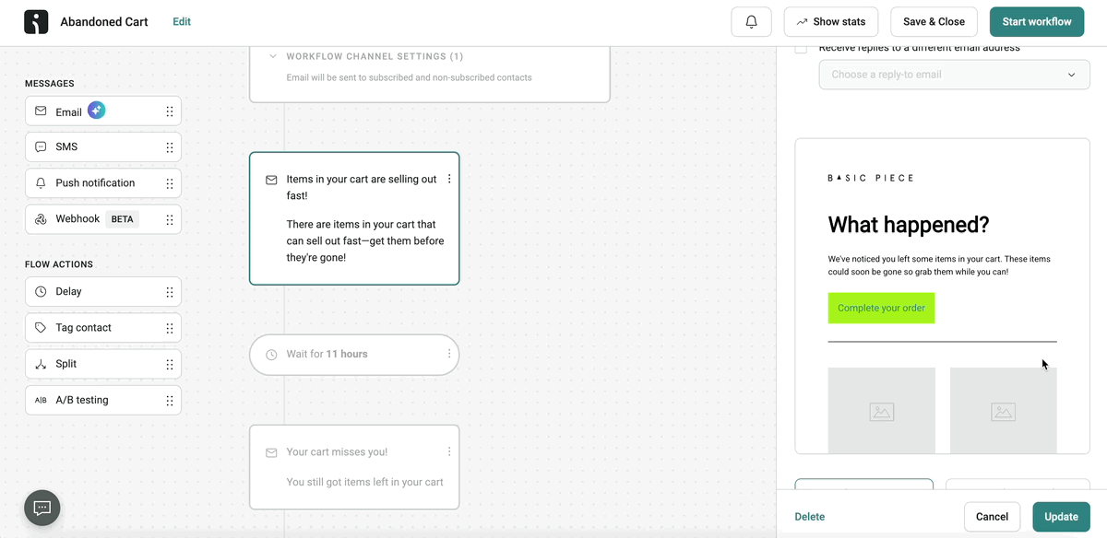This screenshot has width=1107, height=538.
Task: Click the AI sparkle icon beside Email
Action: point(97,111)
